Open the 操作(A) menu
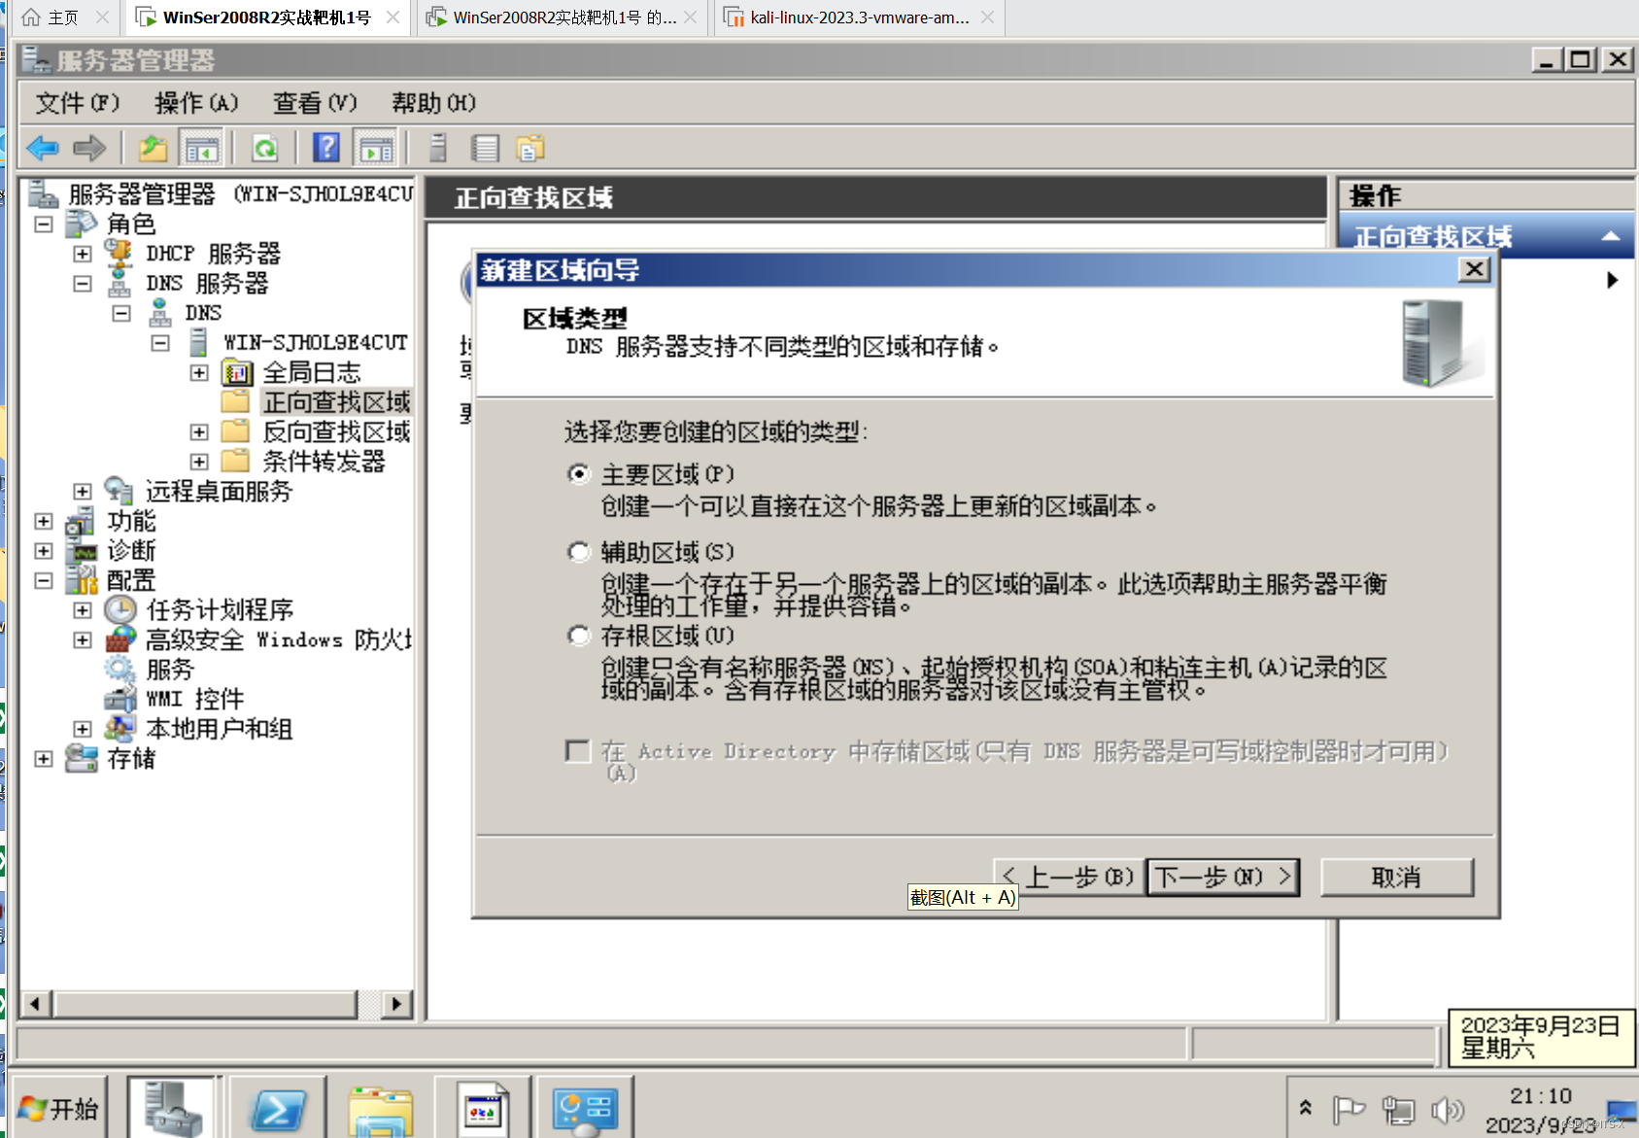Screen dimensions: 1639x1138 [196, 103]
